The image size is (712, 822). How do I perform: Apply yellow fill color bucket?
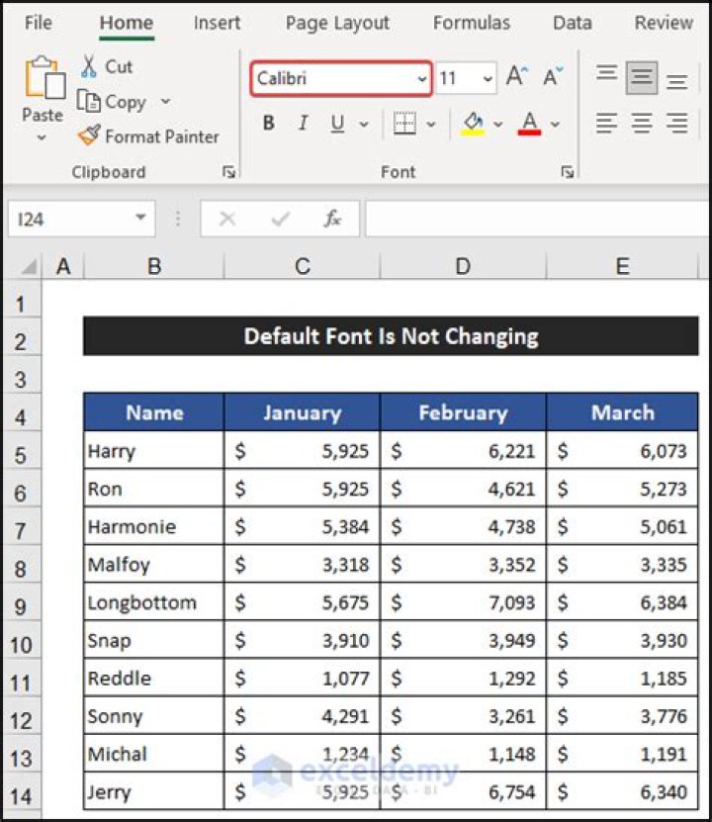coord(473,124)
